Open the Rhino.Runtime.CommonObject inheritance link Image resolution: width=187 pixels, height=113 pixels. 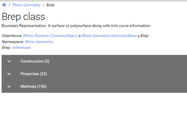click(50, 36)
